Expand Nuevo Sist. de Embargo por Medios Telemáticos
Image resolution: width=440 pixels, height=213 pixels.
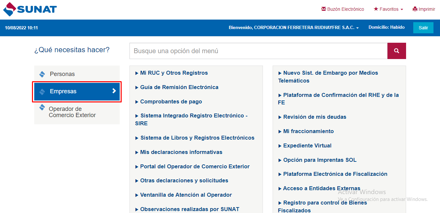[328, 77]
